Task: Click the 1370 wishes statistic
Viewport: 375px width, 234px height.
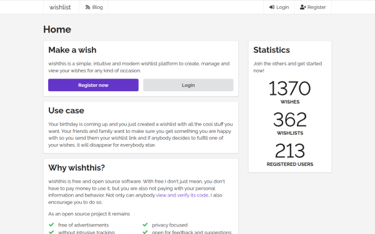Action: click(x=290, y=92)
